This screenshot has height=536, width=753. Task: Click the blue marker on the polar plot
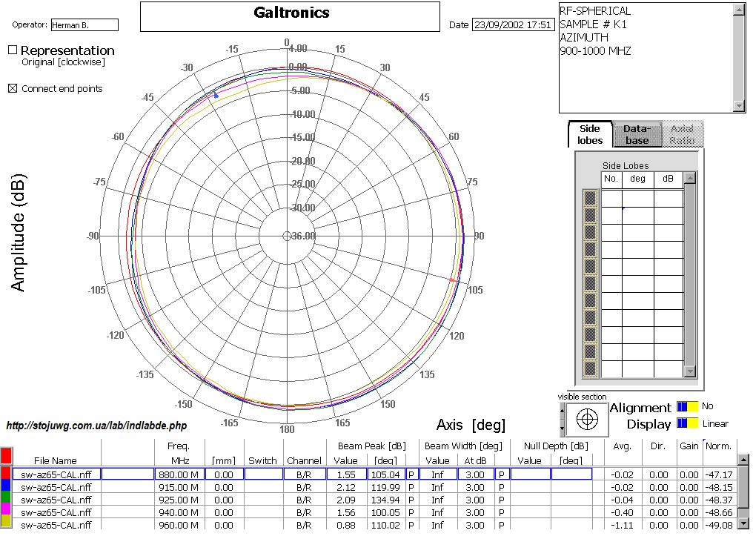216,96
